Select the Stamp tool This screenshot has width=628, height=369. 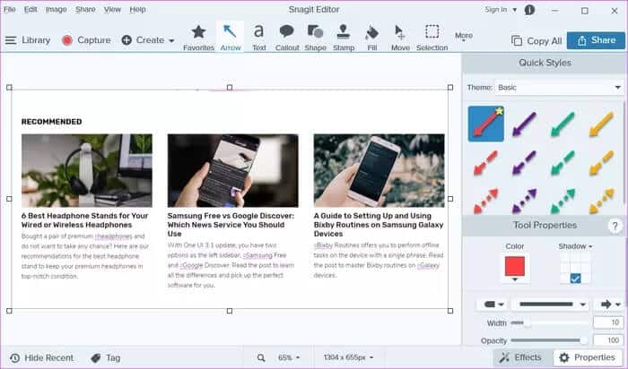[344, 38]
